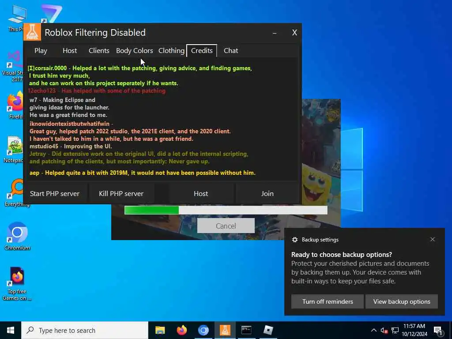Open the command prompt taskbar icon
Image resolution: width=452 pixels, height=339 pixels.
click(246, 330)
